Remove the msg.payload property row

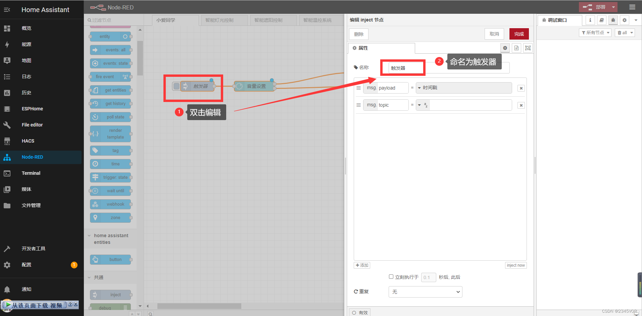coord(521,88)
